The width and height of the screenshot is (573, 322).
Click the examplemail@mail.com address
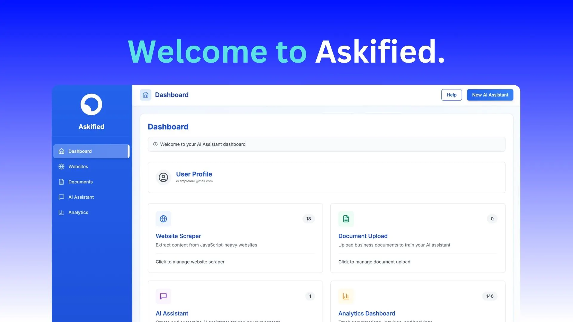click(194, 181)
